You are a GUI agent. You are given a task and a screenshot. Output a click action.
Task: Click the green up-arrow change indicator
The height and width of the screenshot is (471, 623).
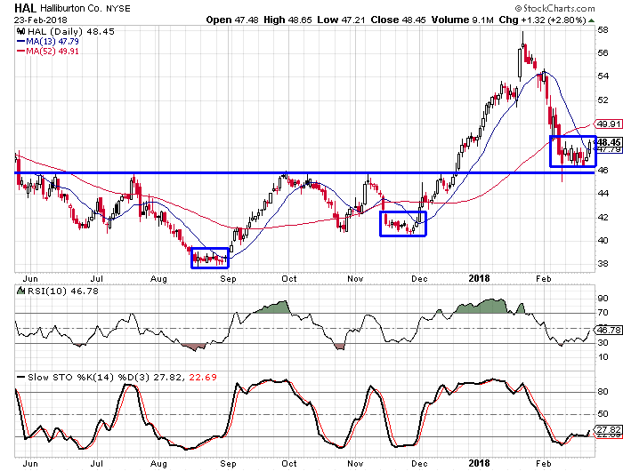click(x=592, y=20)
